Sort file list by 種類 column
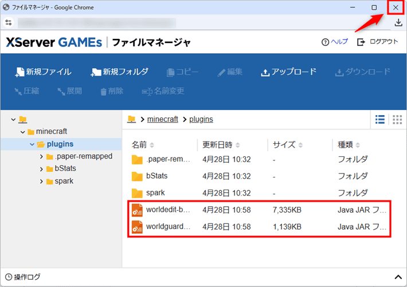Viewport: 407px width, 287px height. [x=349, y=145]
